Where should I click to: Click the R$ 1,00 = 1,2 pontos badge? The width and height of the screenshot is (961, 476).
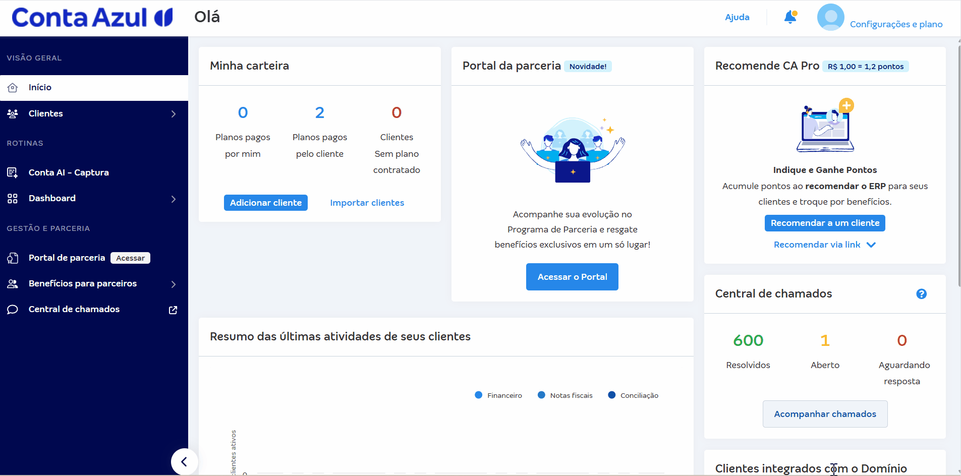tap(866, 67)
